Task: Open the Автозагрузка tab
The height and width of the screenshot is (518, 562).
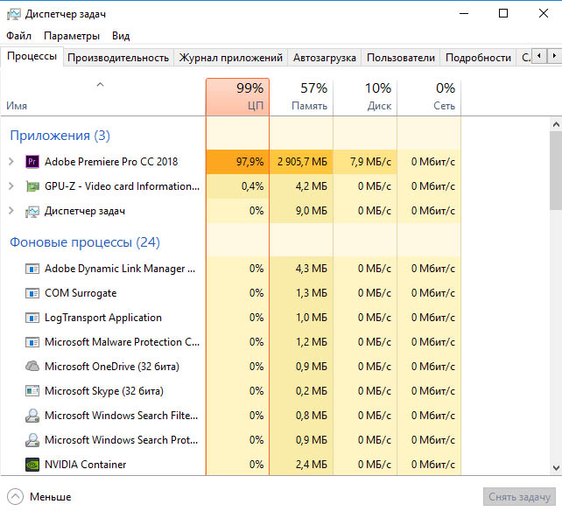Action: [325, 58]
